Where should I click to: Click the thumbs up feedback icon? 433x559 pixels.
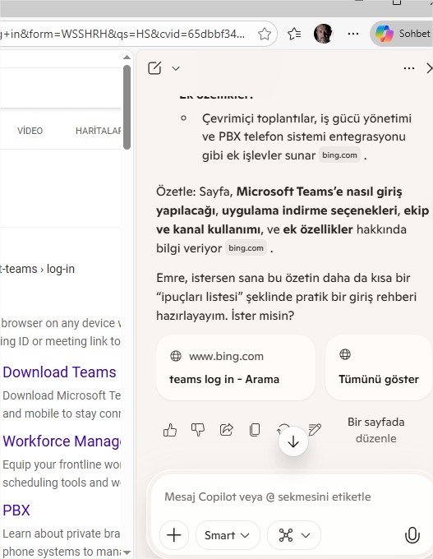(170, 430)
